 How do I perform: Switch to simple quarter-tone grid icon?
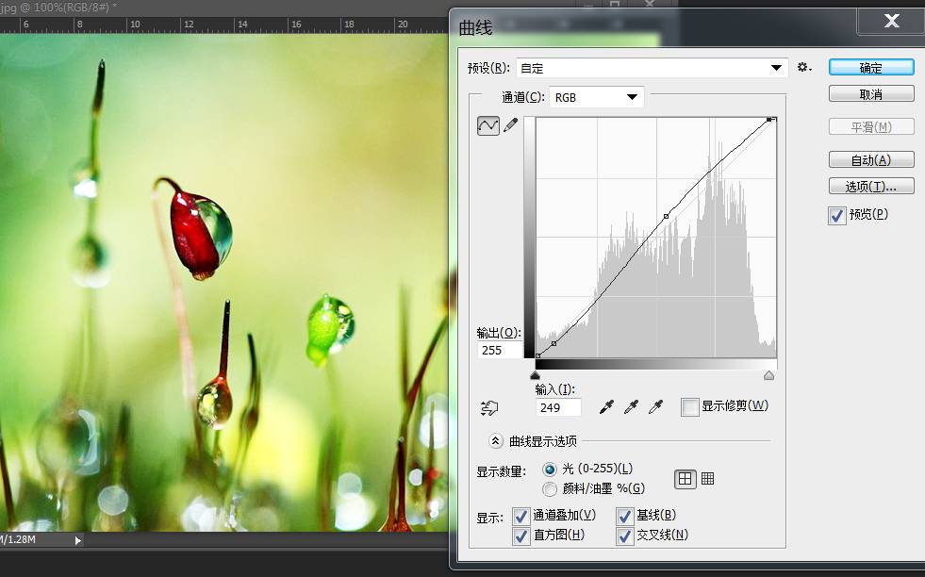pos(685,479)
